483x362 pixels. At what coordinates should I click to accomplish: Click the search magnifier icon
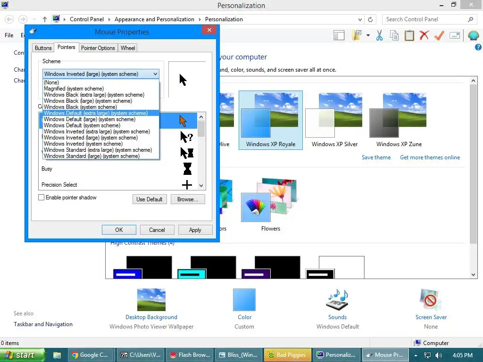coord(470,19)
